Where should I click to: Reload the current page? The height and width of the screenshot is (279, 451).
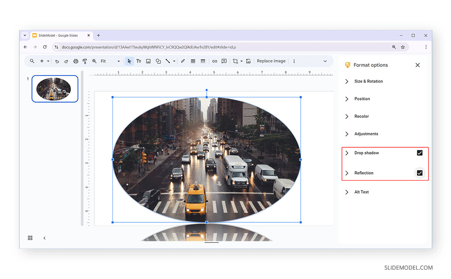(x=45, y=47)
